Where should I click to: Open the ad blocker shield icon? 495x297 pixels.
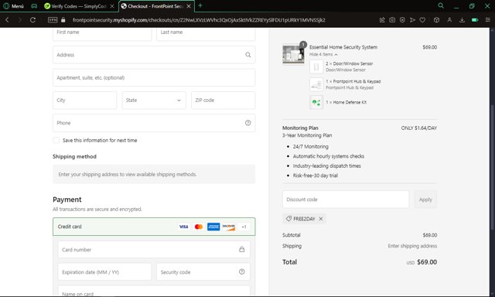[x=402, y=20]
